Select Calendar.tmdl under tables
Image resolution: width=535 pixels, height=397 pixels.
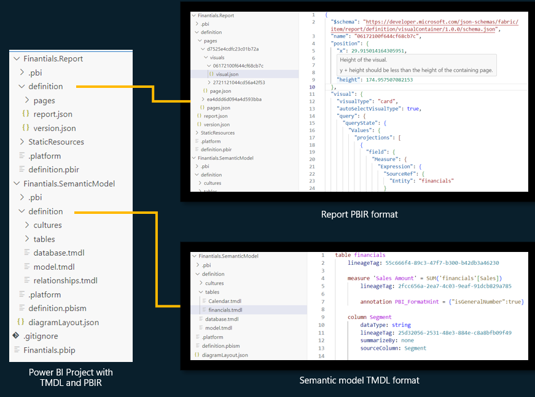point(225,301)
